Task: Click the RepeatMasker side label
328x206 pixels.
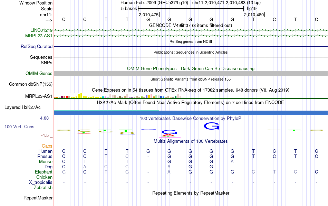Action: click(38, 198)
